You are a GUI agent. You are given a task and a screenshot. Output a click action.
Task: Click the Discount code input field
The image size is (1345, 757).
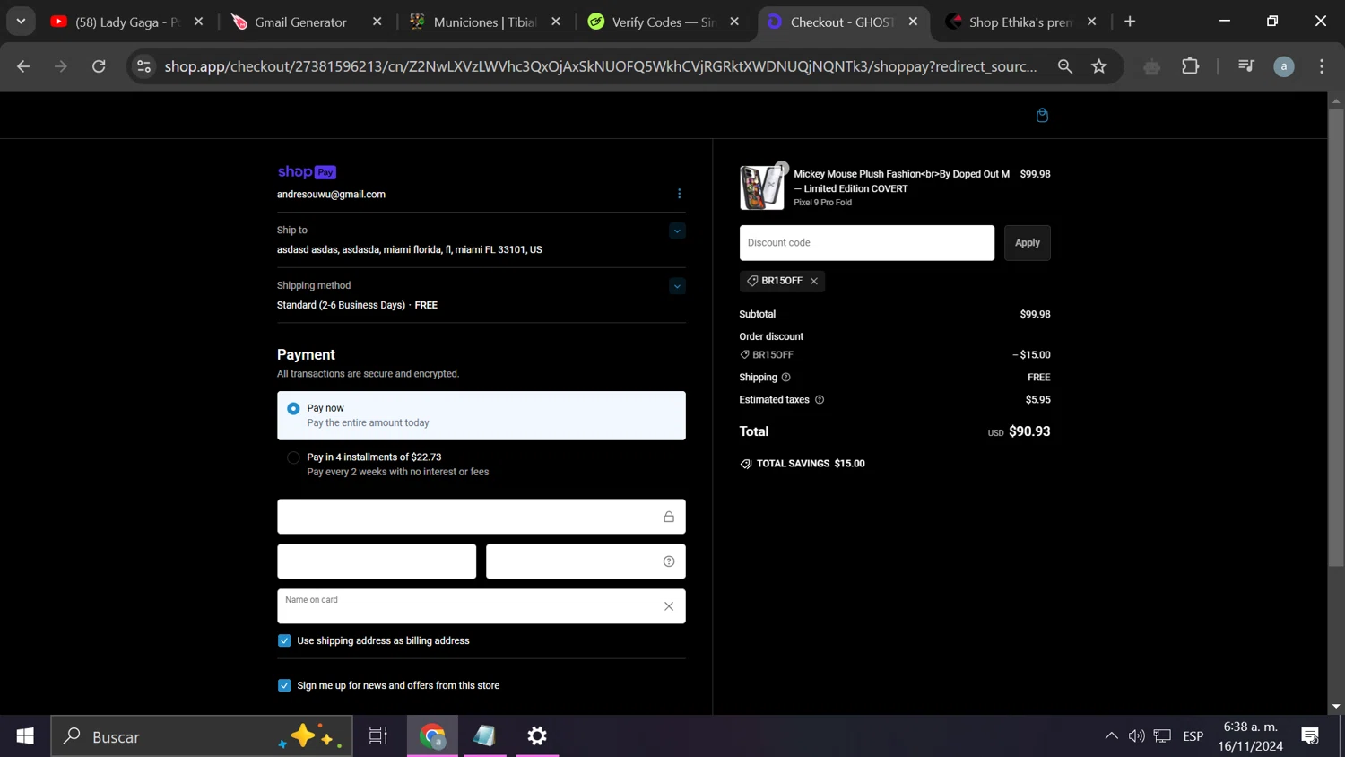click(x=866, y=243)
